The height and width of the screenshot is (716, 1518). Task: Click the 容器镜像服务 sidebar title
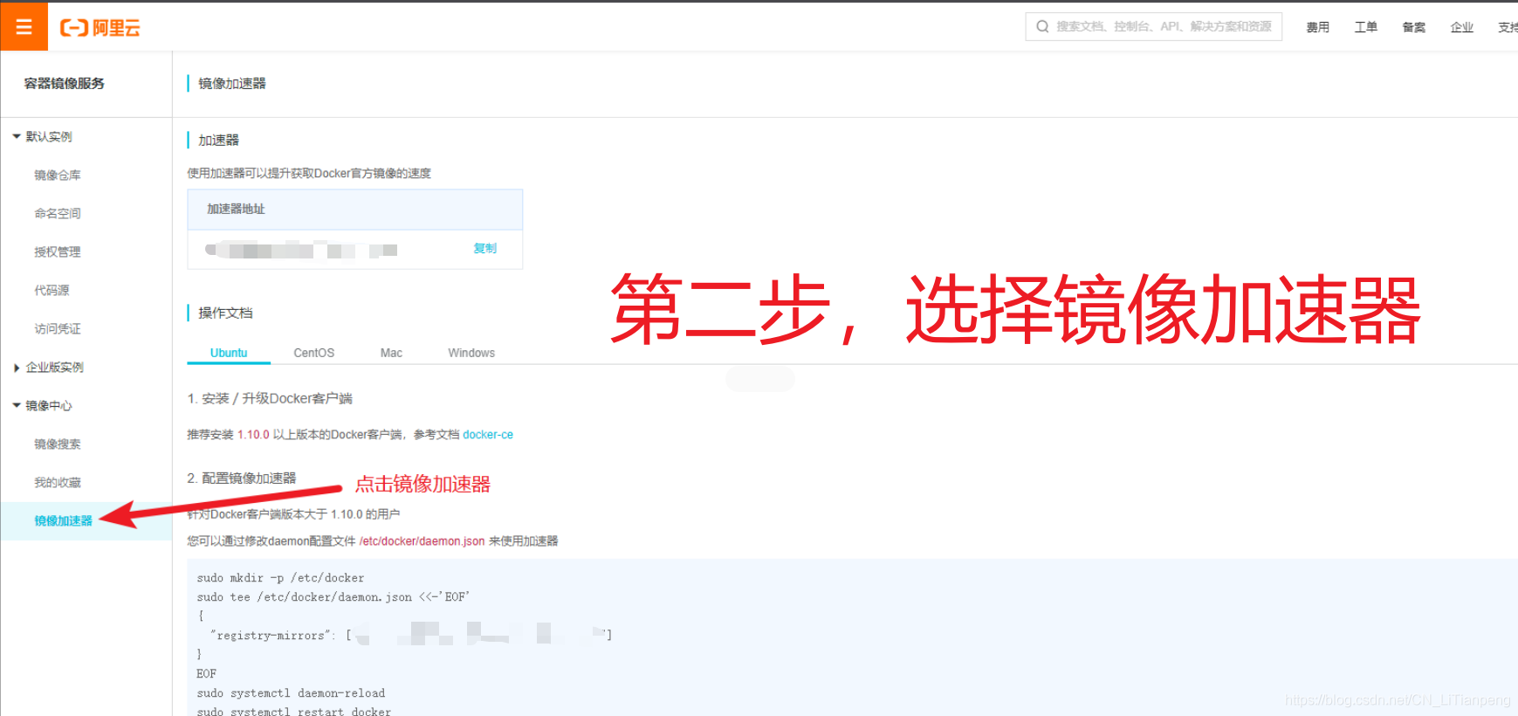[65, 83]
